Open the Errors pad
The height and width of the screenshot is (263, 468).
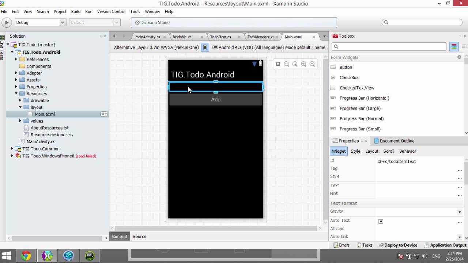341,245
